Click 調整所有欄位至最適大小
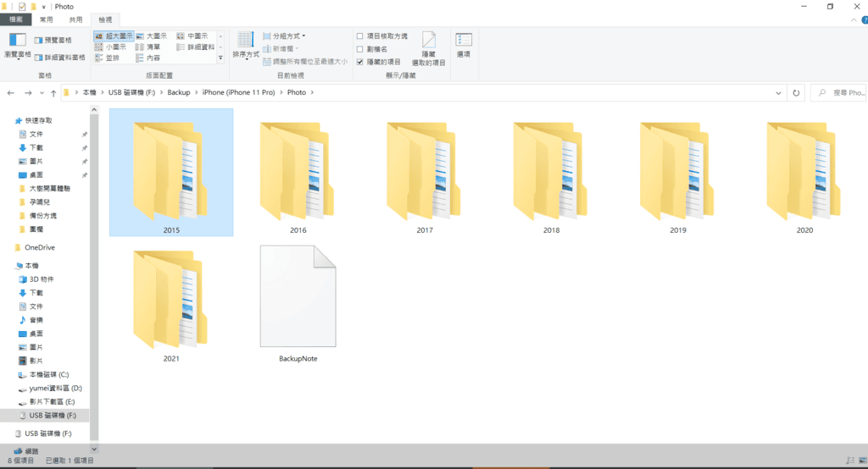Screen dimensions: 868x469 tap(305, 62)
